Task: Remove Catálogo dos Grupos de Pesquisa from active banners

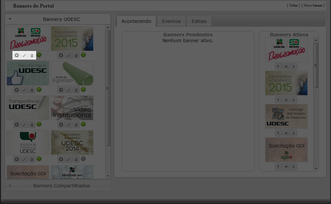Action: (x=286, y=133)
